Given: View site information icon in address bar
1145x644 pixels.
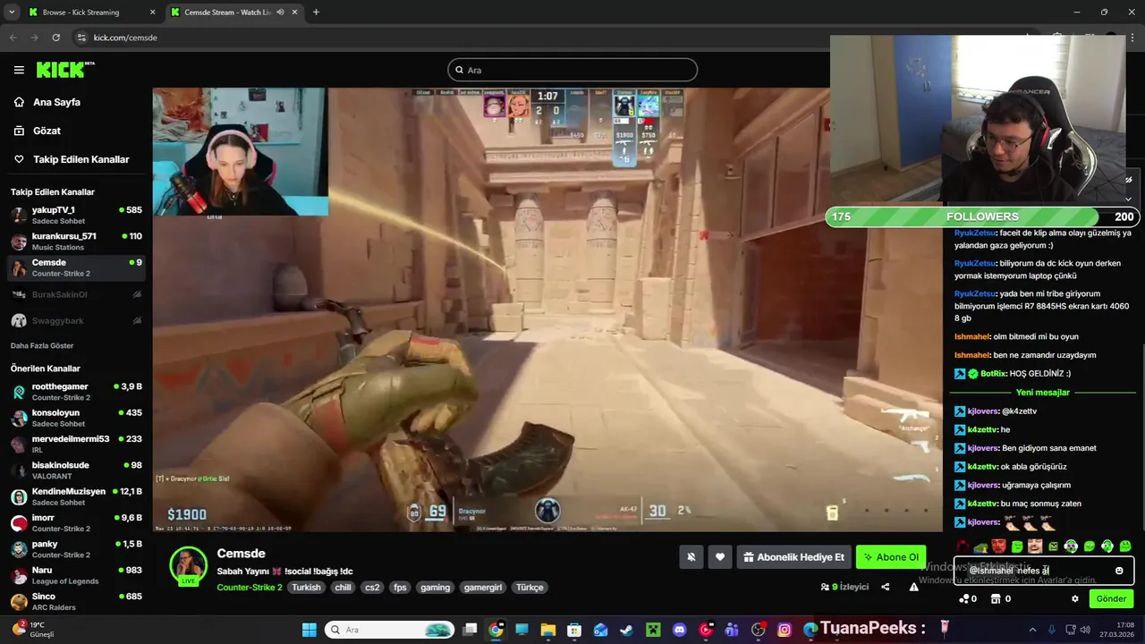Looking at the screenshot, I should (81, 38).
